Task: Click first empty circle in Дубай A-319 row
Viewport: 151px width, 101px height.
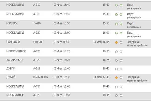Action: 116,69
